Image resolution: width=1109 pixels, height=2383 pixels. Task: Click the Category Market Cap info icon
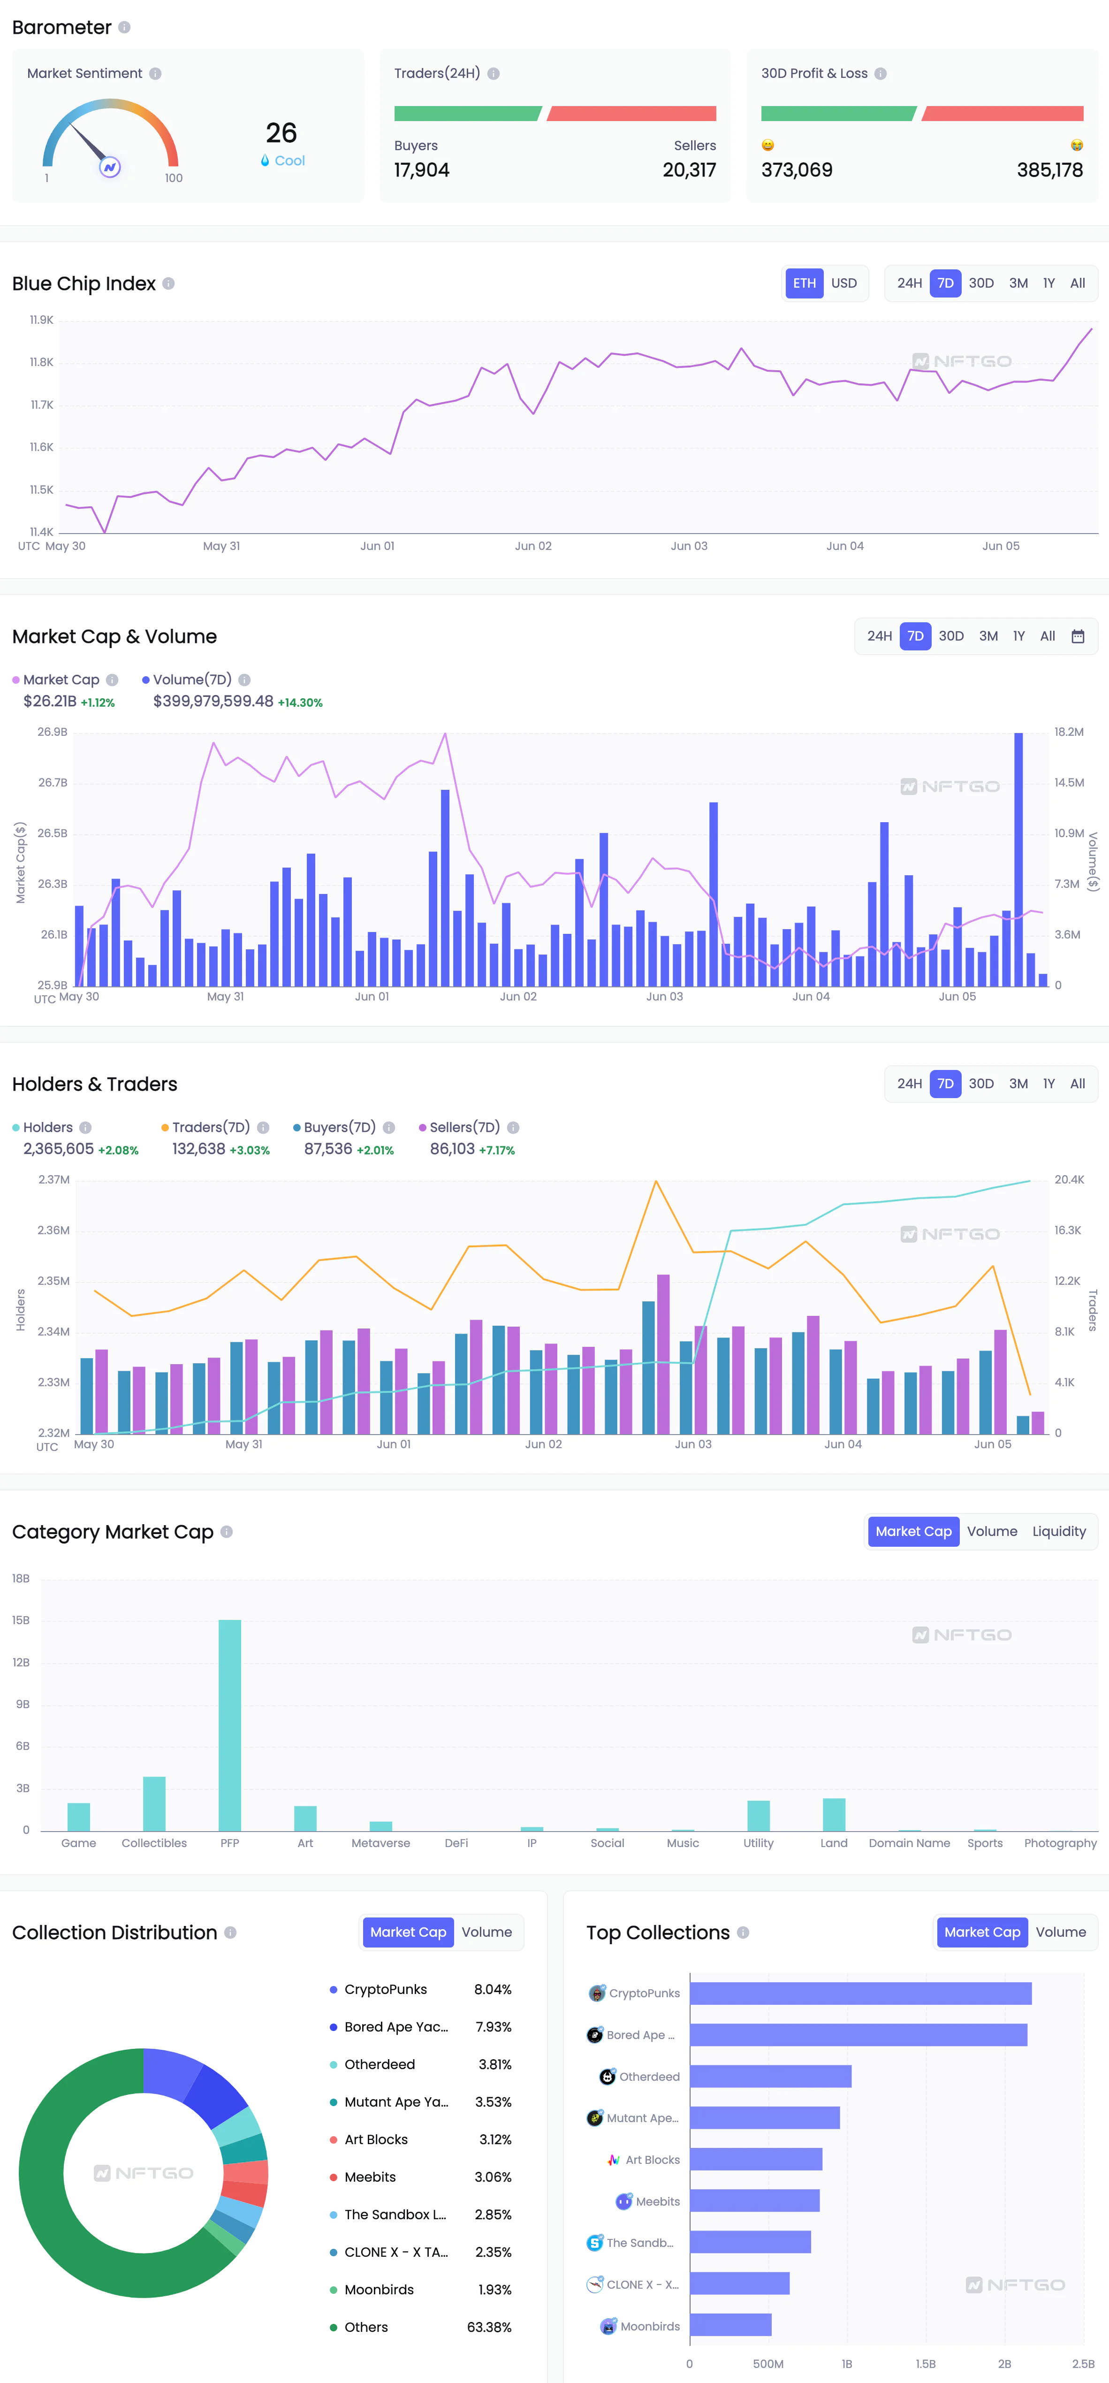[227, 1532]
